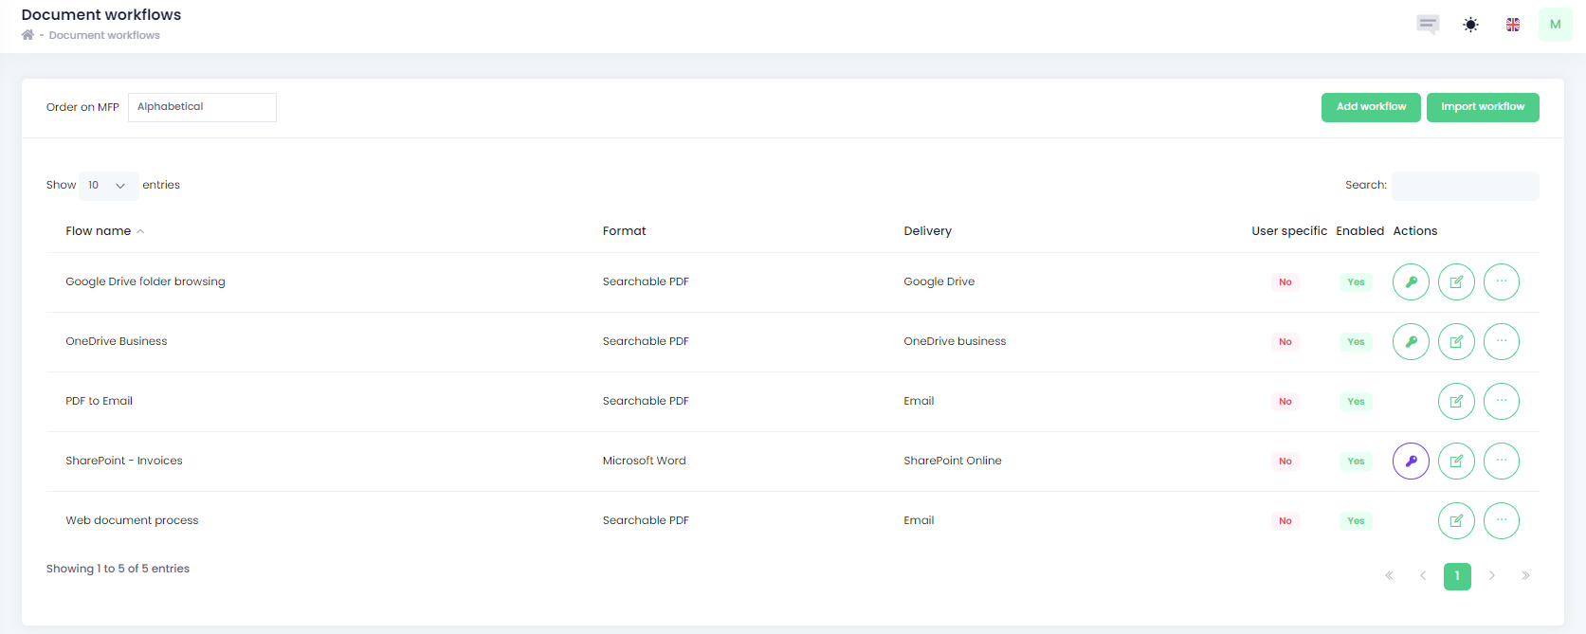Click the Format column header
The image size is (1586, 634).
tap(624, 231)
